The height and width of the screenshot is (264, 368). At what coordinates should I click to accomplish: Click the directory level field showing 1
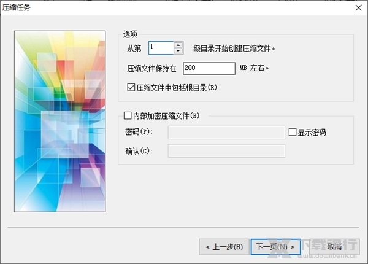tap(161, 48)
